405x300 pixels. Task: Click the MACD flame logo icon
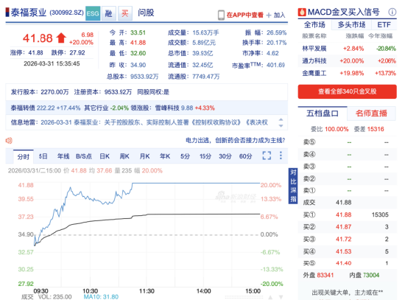point(301,12)
